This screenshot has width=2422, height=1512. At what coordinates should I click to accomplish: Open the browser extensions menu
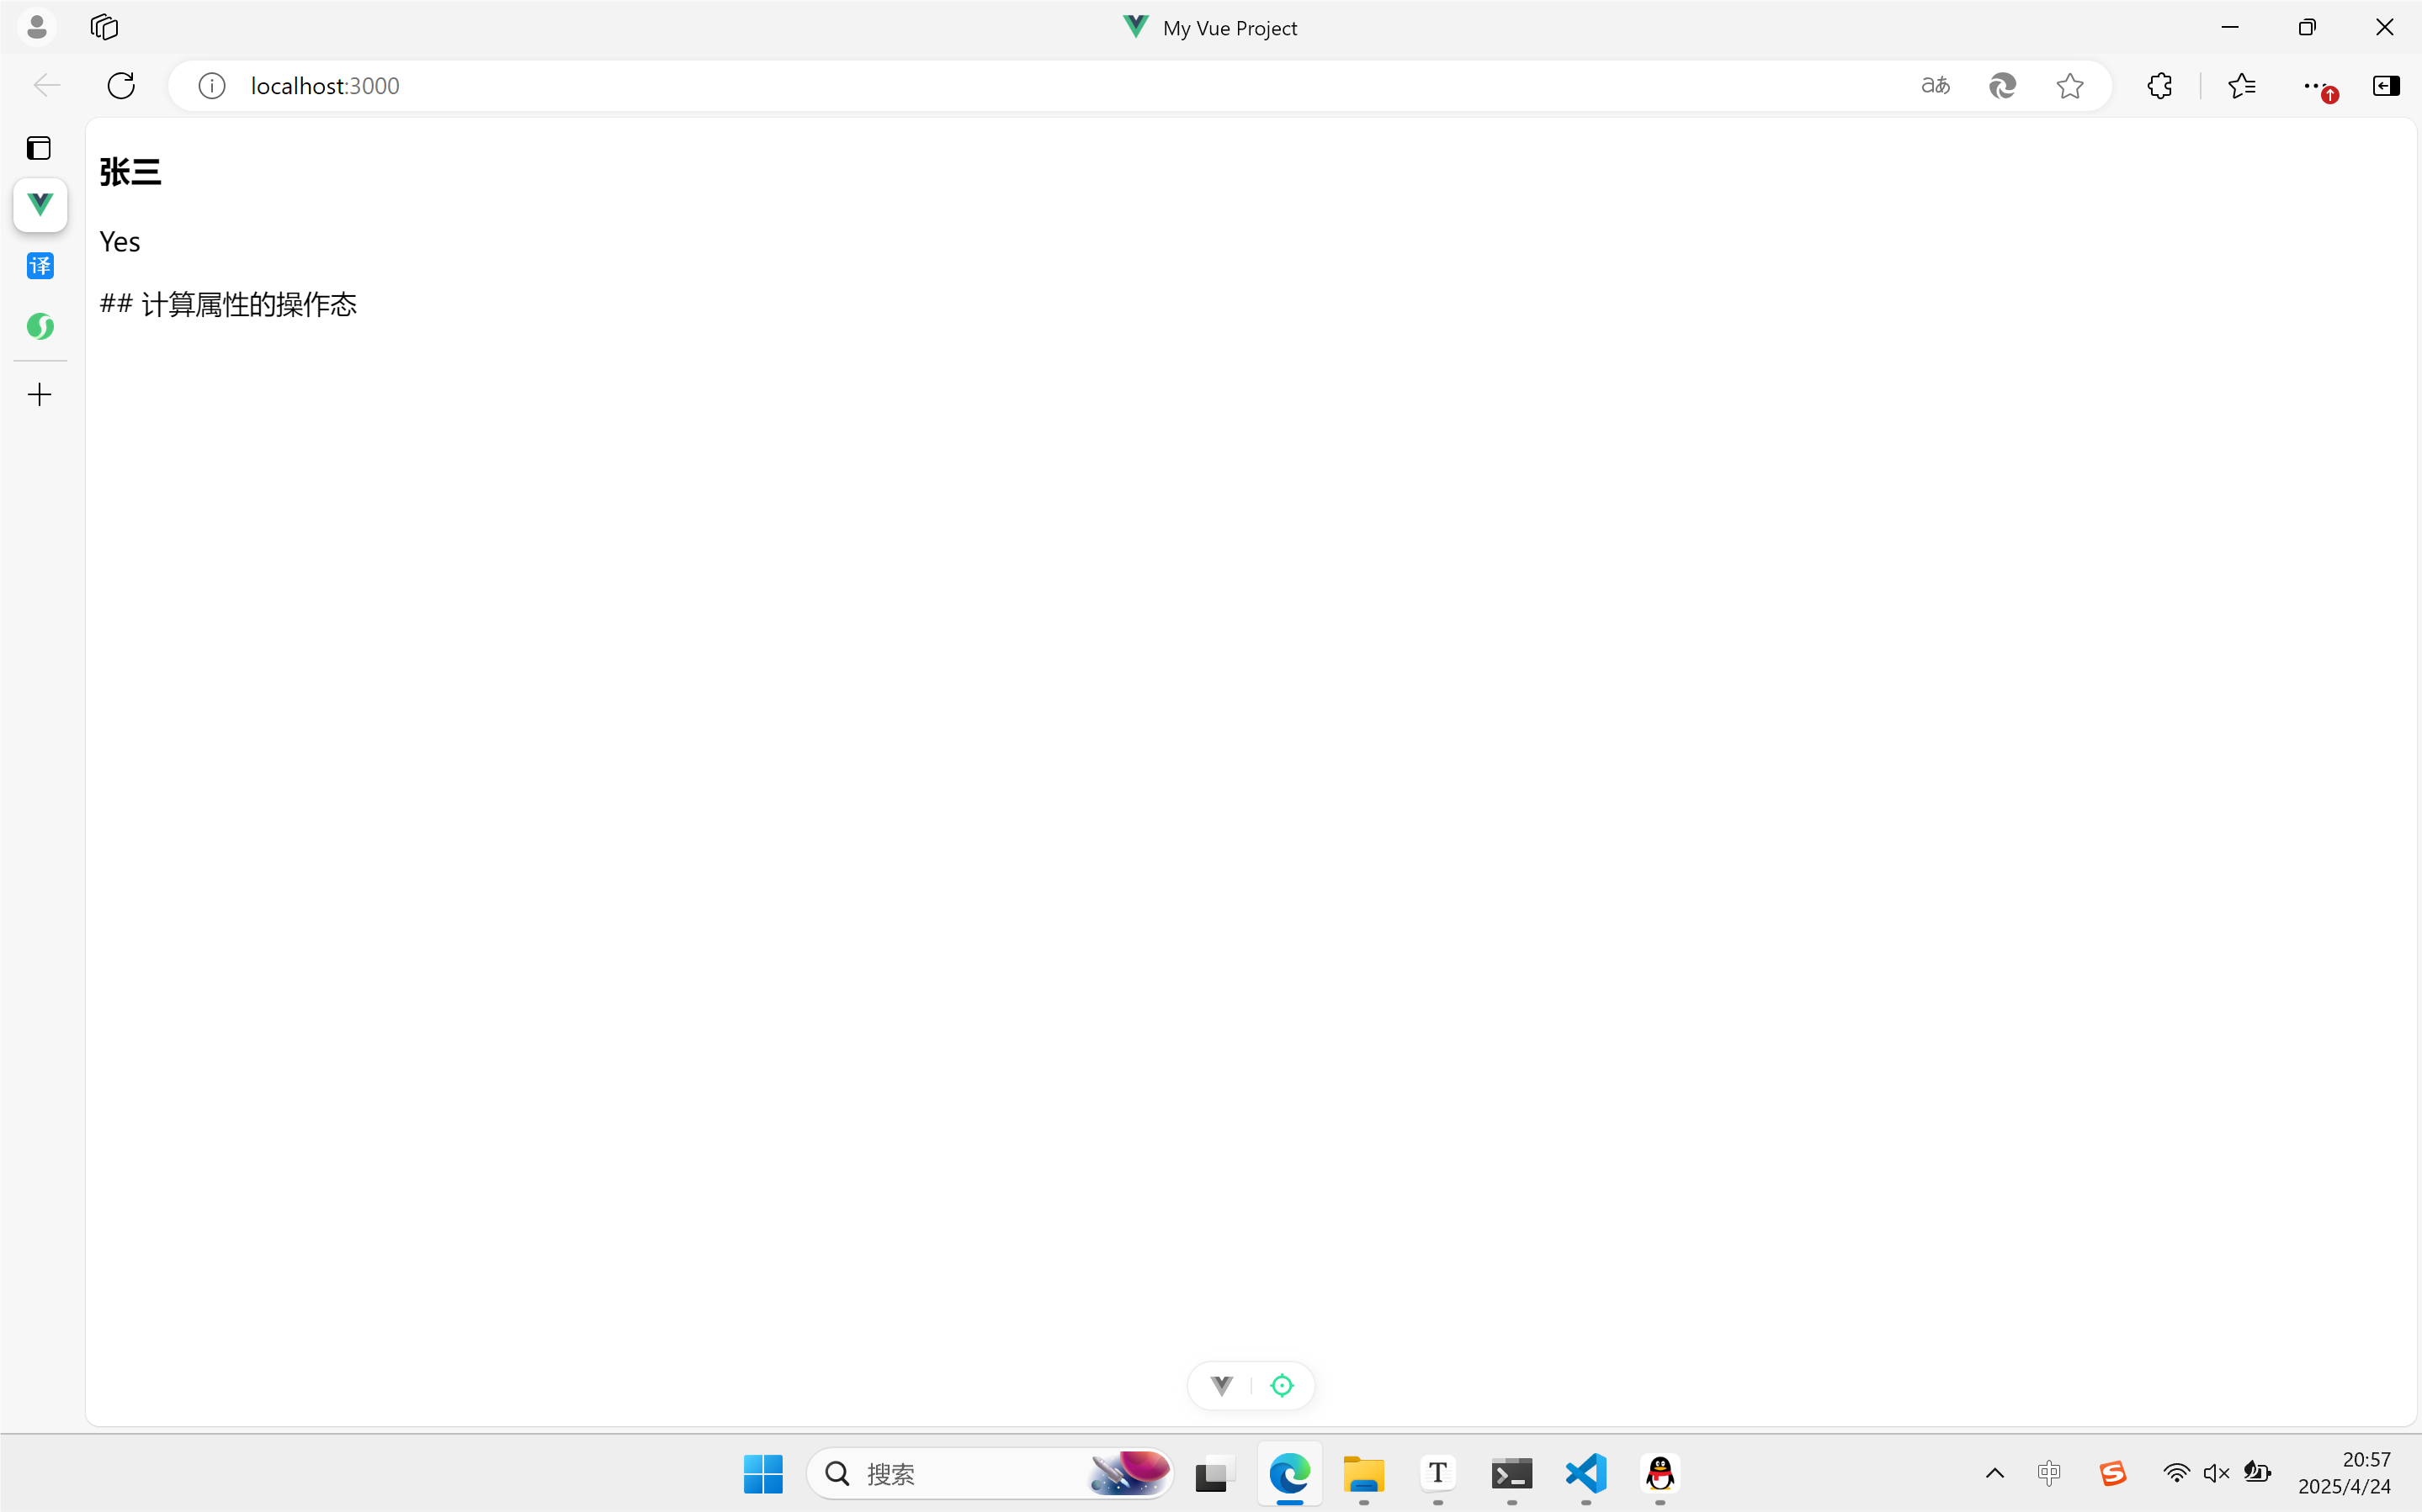pyautogui.click(x=2159, y=86)
